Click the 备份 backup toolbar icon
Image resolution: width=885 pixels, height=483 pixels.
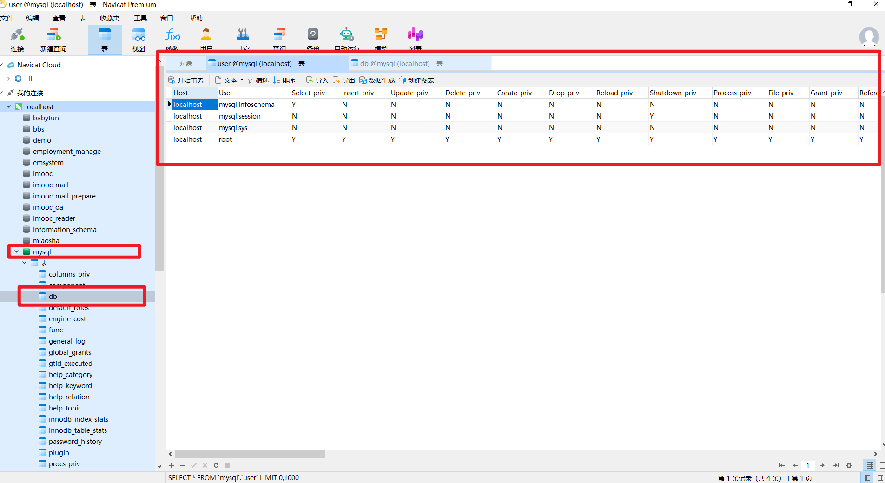[313, 35]
